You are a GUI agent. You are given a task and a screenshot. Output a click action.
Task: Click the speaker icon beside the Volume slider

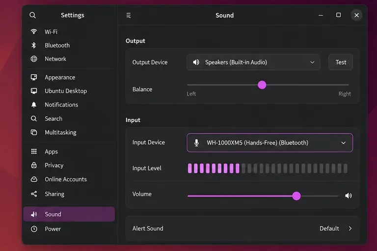pyautogui.click(x=349, y=196)
